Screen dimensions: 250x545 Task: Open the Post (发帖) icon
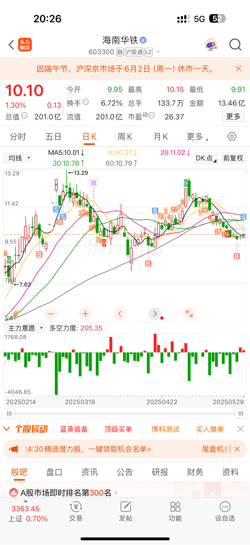pos(126,511)
